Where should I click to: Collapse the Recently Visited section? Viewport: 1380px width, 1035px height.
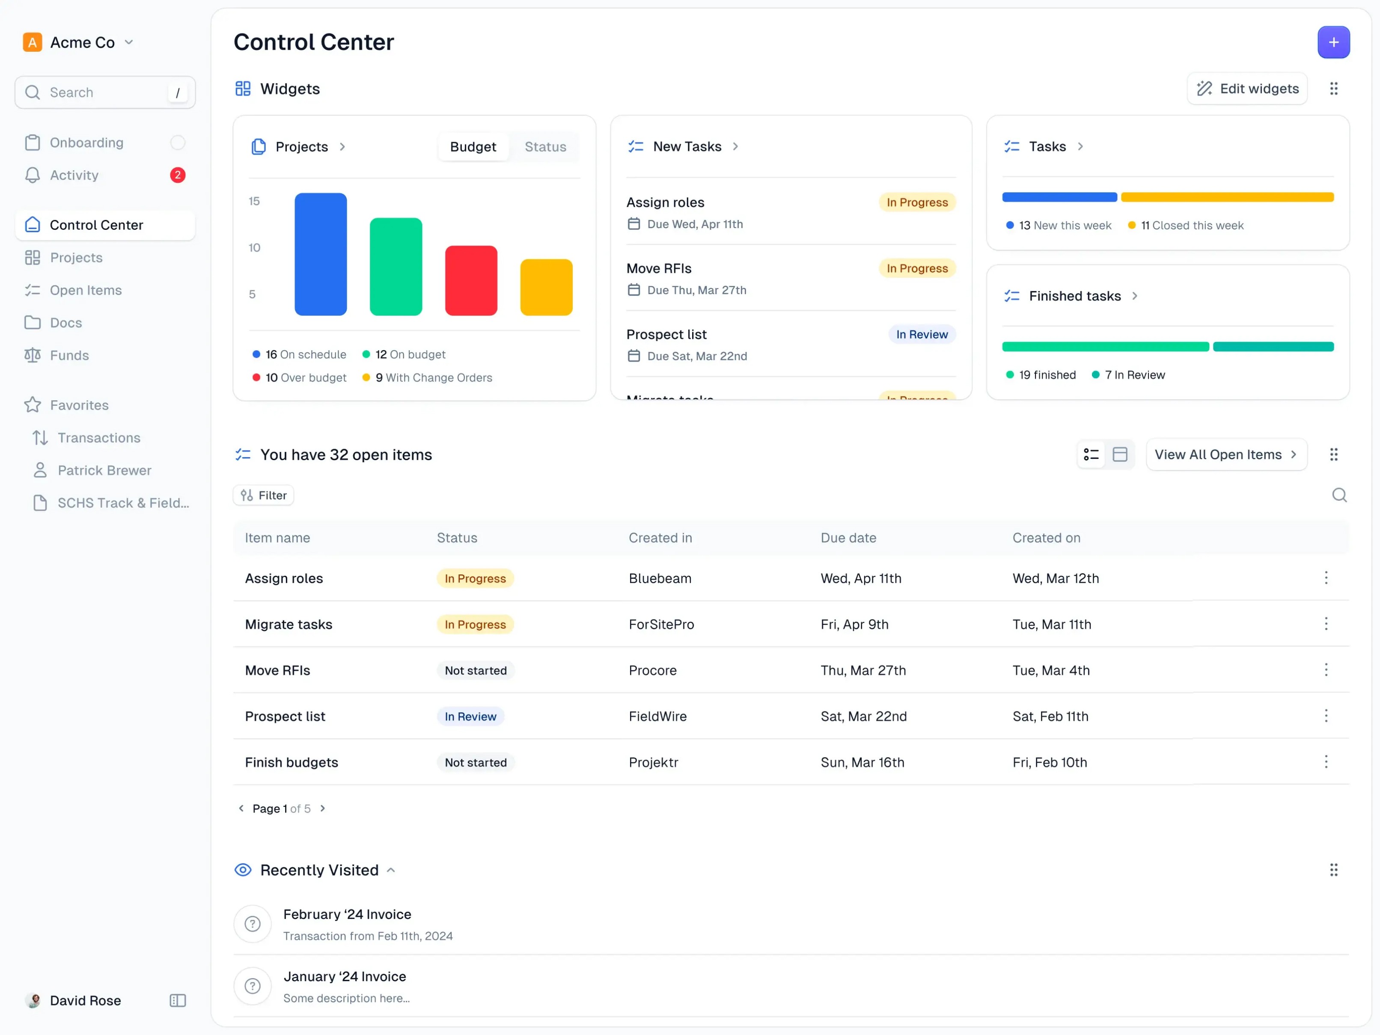391,870
